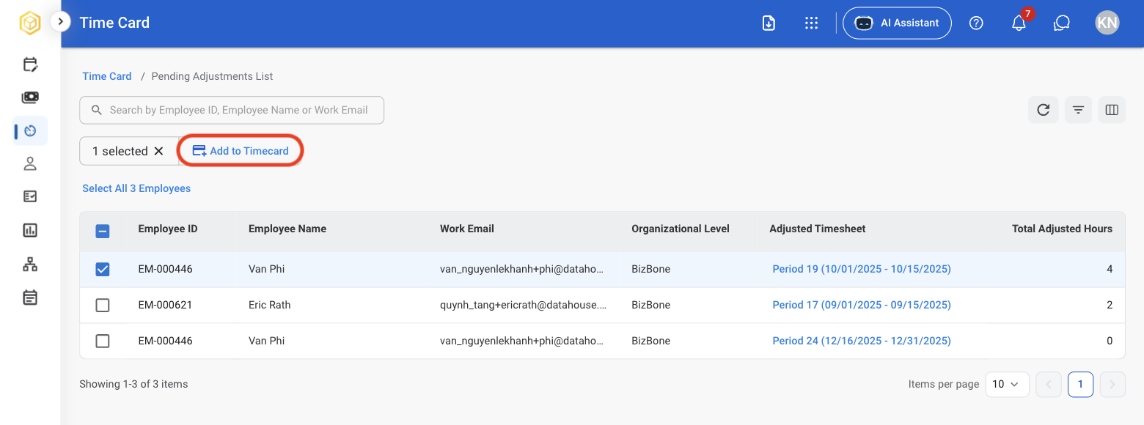Open the notifications bell
1144x425 pixels.
1019,23
